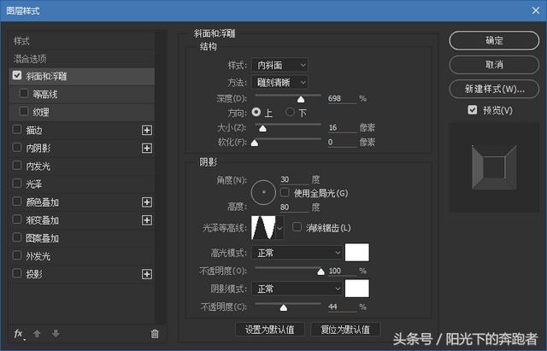Open the 高光模式 color swatch
Screen dimensions: 547x351
357,252
